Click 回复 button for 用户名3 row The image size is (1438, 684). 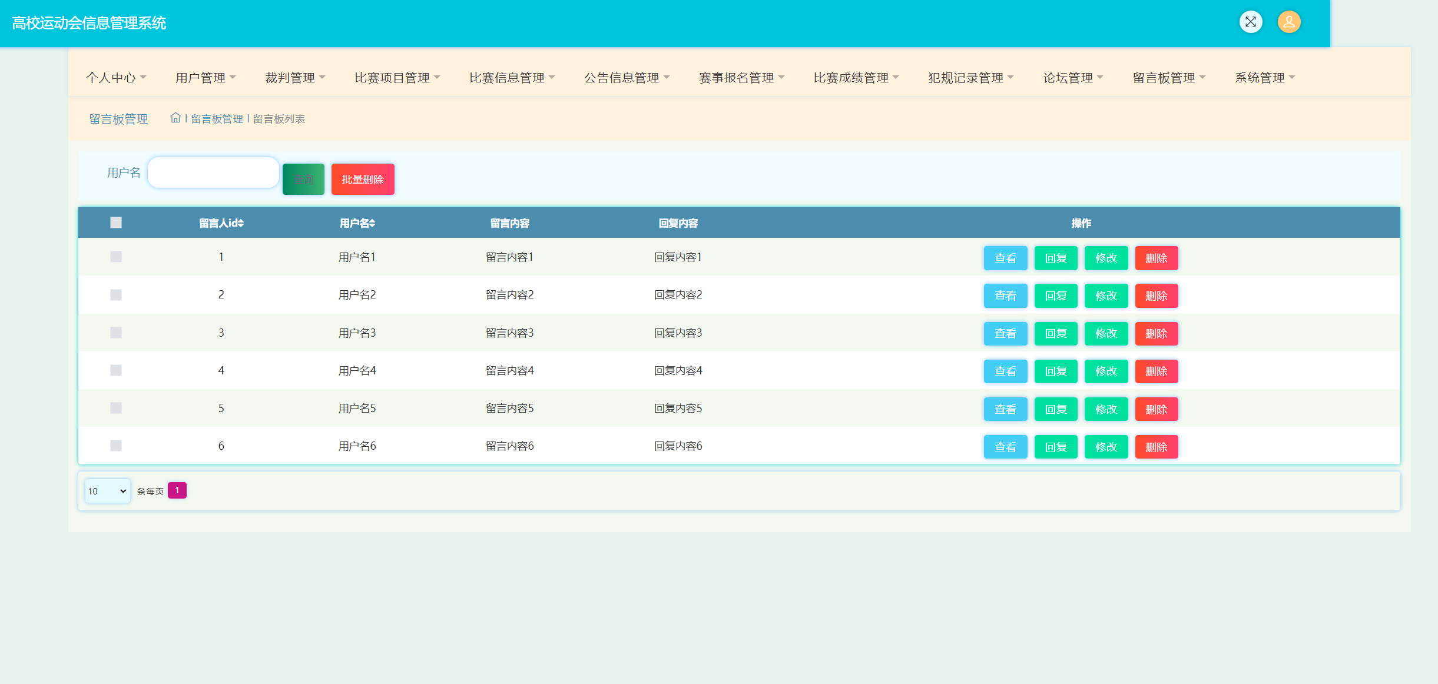click(x=1055, y=333)
